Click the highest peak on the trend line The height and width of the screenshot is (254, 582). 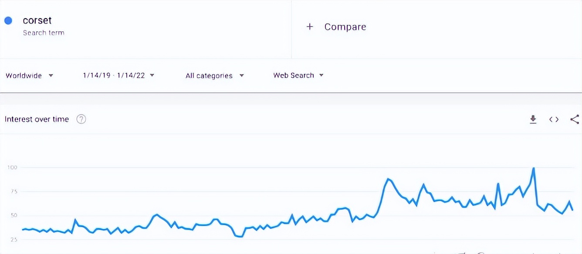point(534,168)
